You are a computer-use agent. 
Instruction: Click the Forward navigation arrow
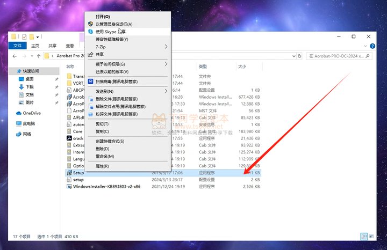pyautogui.click(x=24, y=56)
